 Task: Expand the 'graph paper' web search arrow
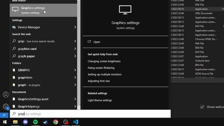click(75, 56)
